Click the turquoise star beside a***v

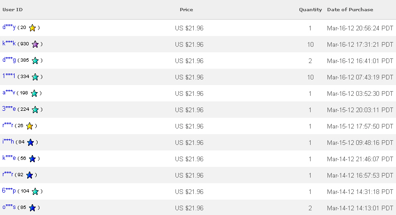coord(34,93)
